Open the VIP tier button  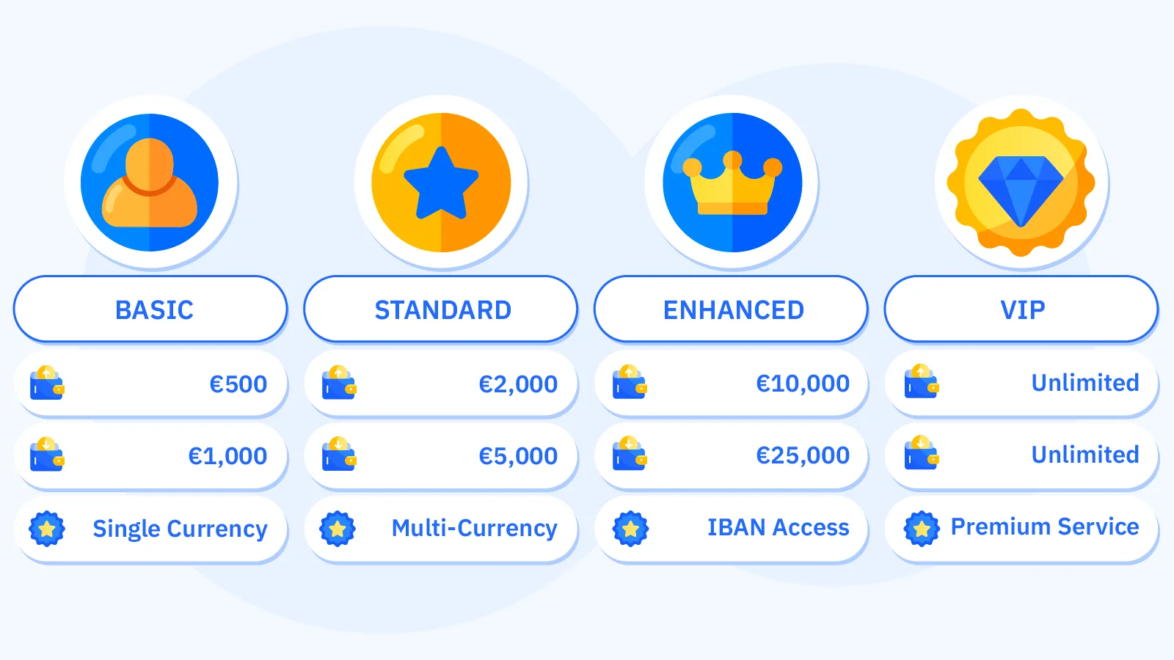(1021, 309)
